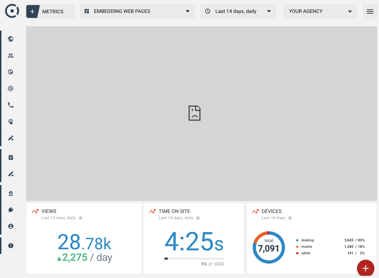379x278 pixels.
Task: Open the plug integrations icon
Action: coord(11,210)
